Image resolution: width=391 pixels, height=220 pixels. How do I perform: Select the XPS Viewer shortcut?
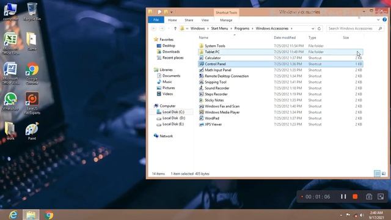coord(280,124)
